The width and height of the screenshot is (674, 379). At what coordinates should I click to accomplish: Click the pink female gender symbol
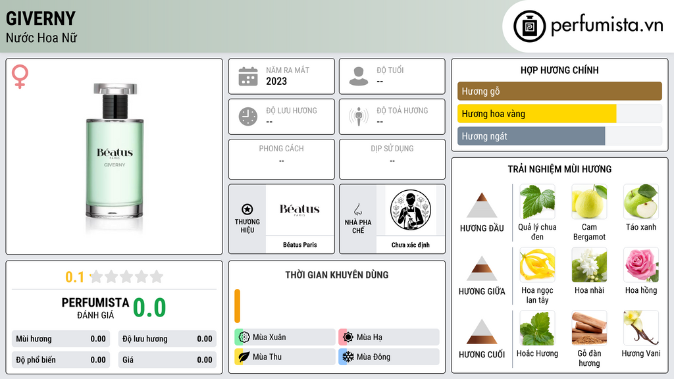(20, 76)
